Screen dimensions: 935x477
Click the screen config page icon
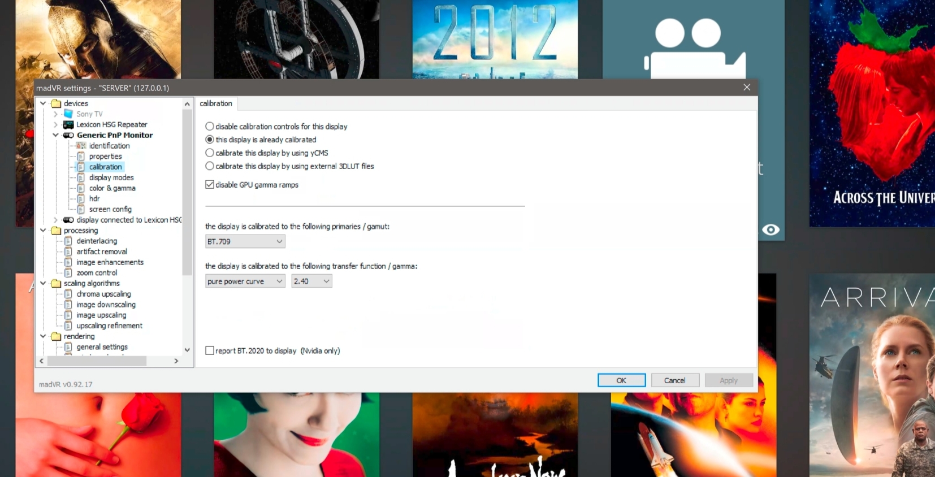click(x=81, y=209)
